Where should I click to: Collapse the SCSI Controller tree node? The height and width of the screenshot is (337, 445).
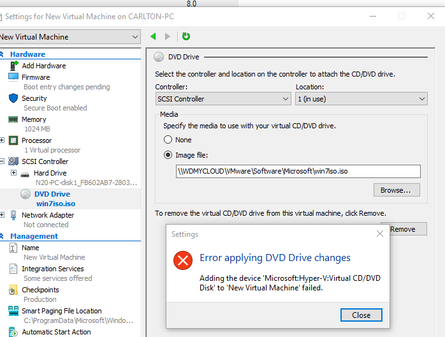click(x=2, y=161)
